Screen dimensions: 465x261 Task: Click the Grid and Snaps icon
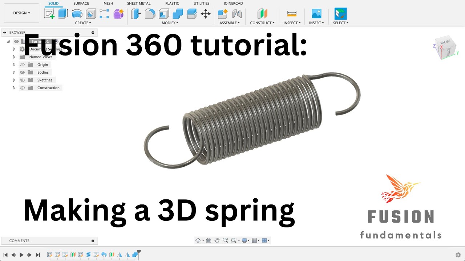pyautogui.click(x=254, y=240)
